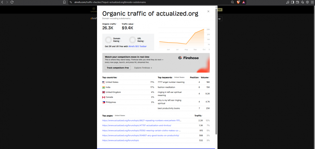Open the repeating-numbers-everywhere forum topic link
The height and width of the screenshot is (149, 315).
[142, 120]
